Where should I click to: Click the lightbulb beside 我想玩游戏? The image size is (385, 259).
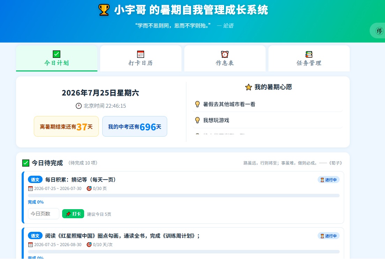click(x=198, y=120)
